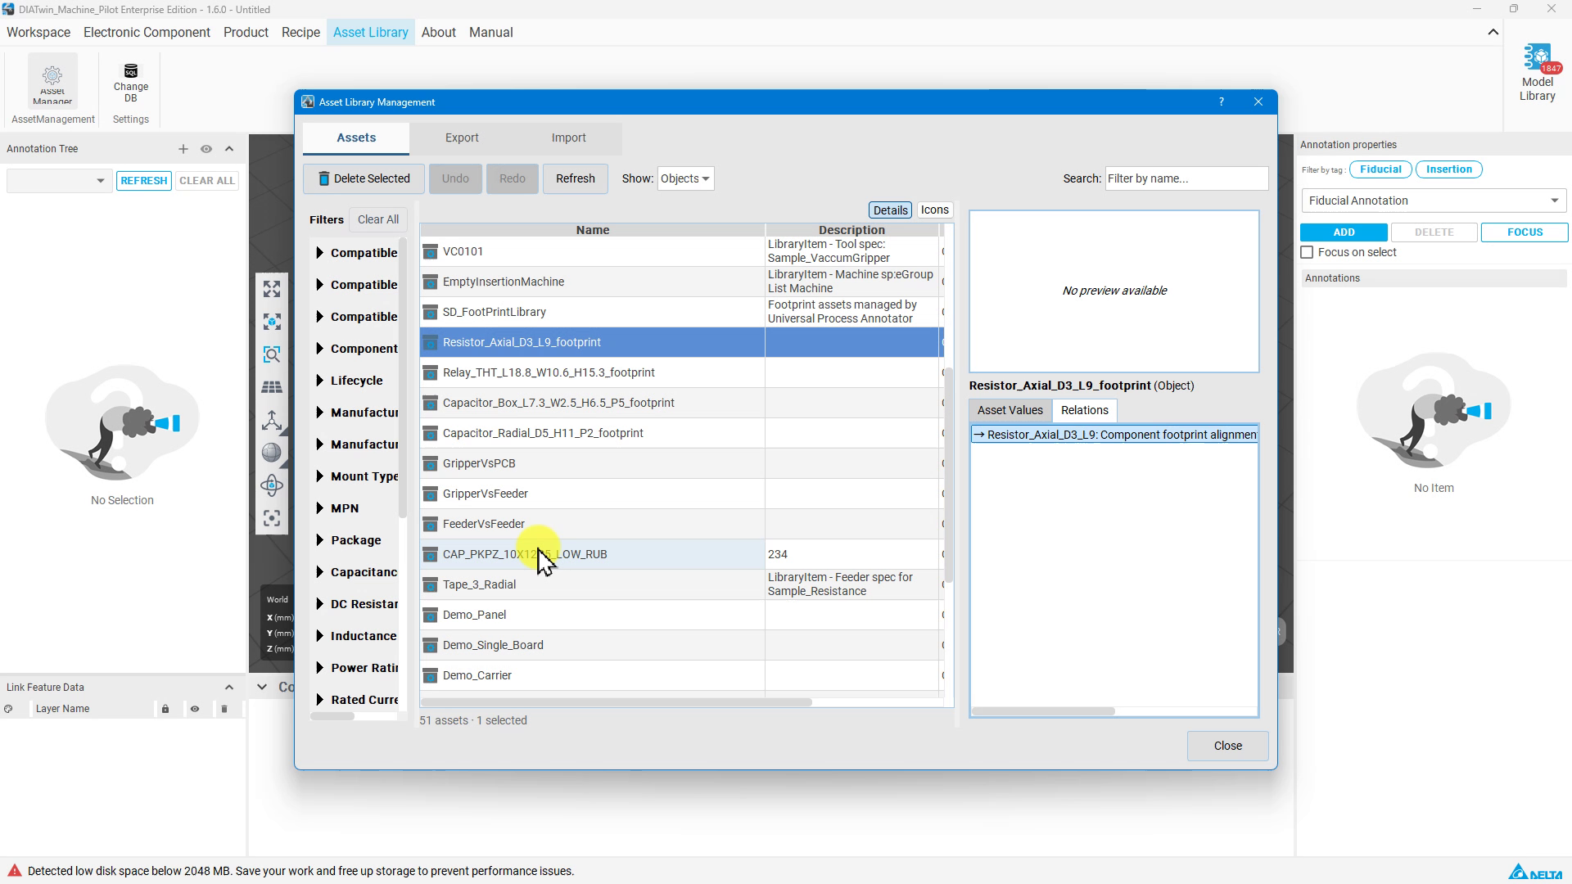Switch to the Export tab
The image size is (1572, 884).
(462, 138)
